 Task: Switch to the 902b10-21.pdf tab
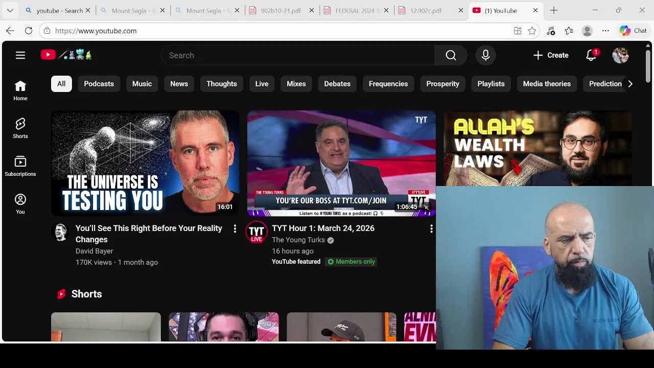point(281,10)
